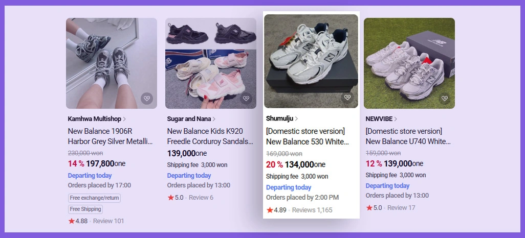
Task: Toggle wishlist heart on New Balance 530
Action: pos(347,98)
